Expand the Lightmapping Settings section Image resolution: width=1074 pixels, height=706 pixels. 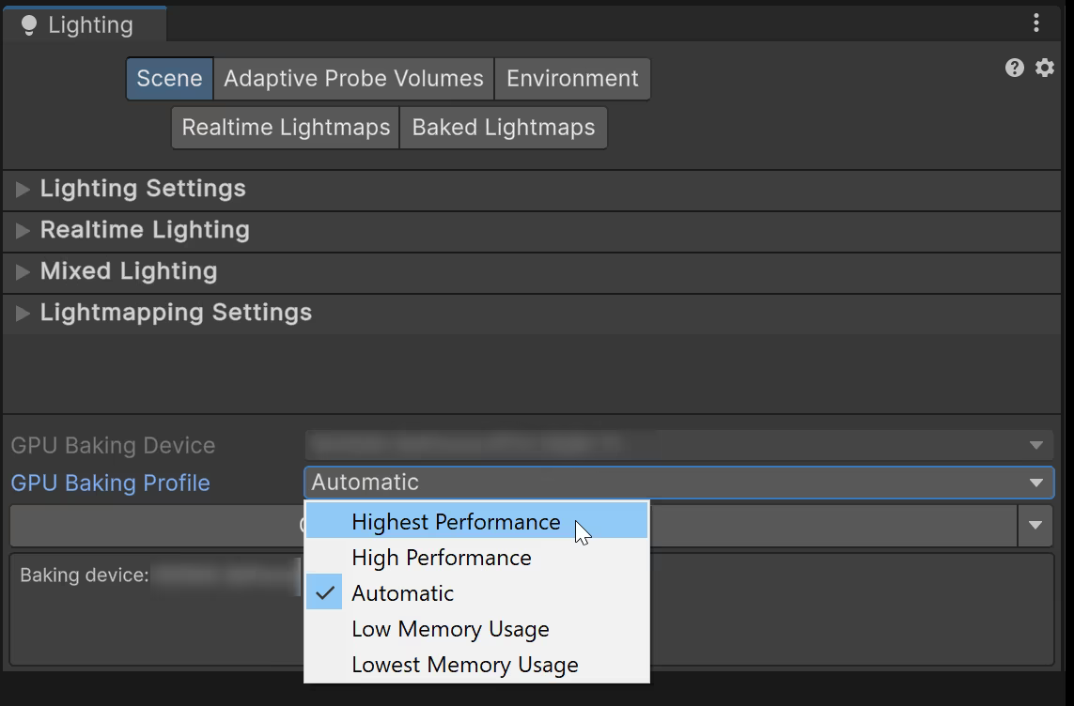click(x=23, y=313)
